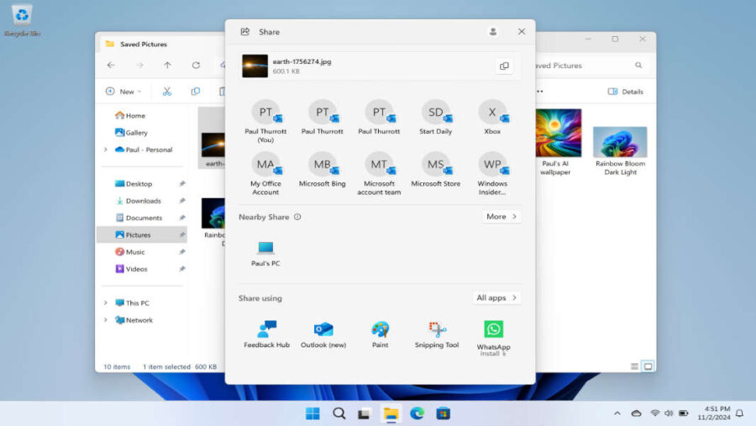Expand This PC in navigation pane
Viewport: 756px width, 426px height.
coord(106,303)
